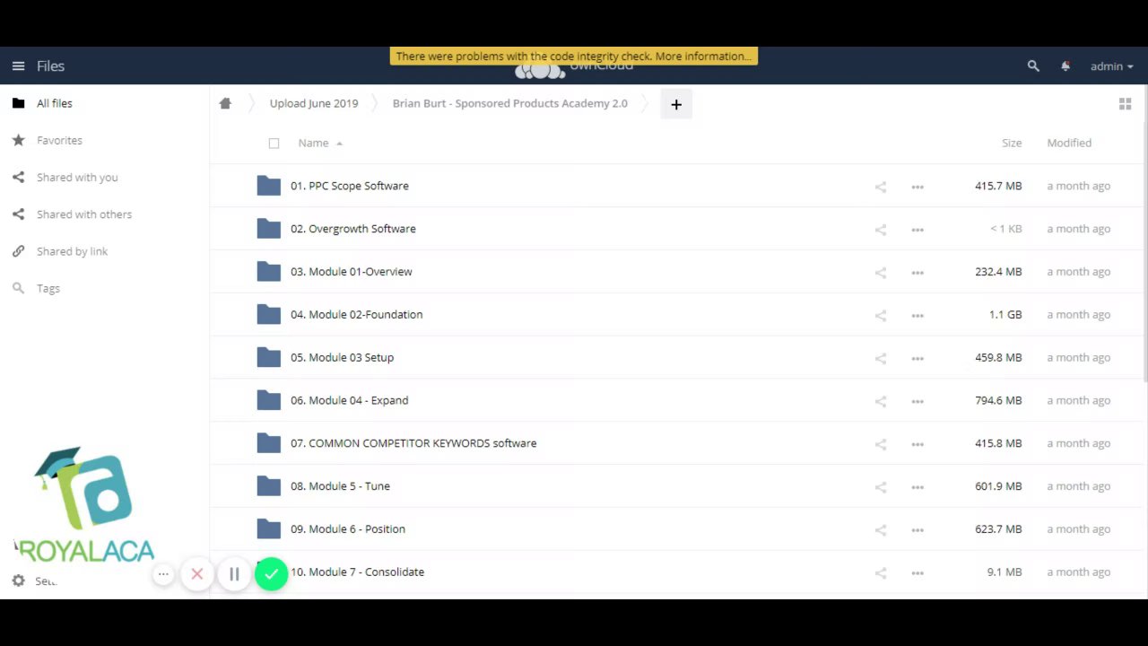Open more actions for 06. Module 04 - Expand
Viewport: 1148px width, 646px height.
point(918,401)
